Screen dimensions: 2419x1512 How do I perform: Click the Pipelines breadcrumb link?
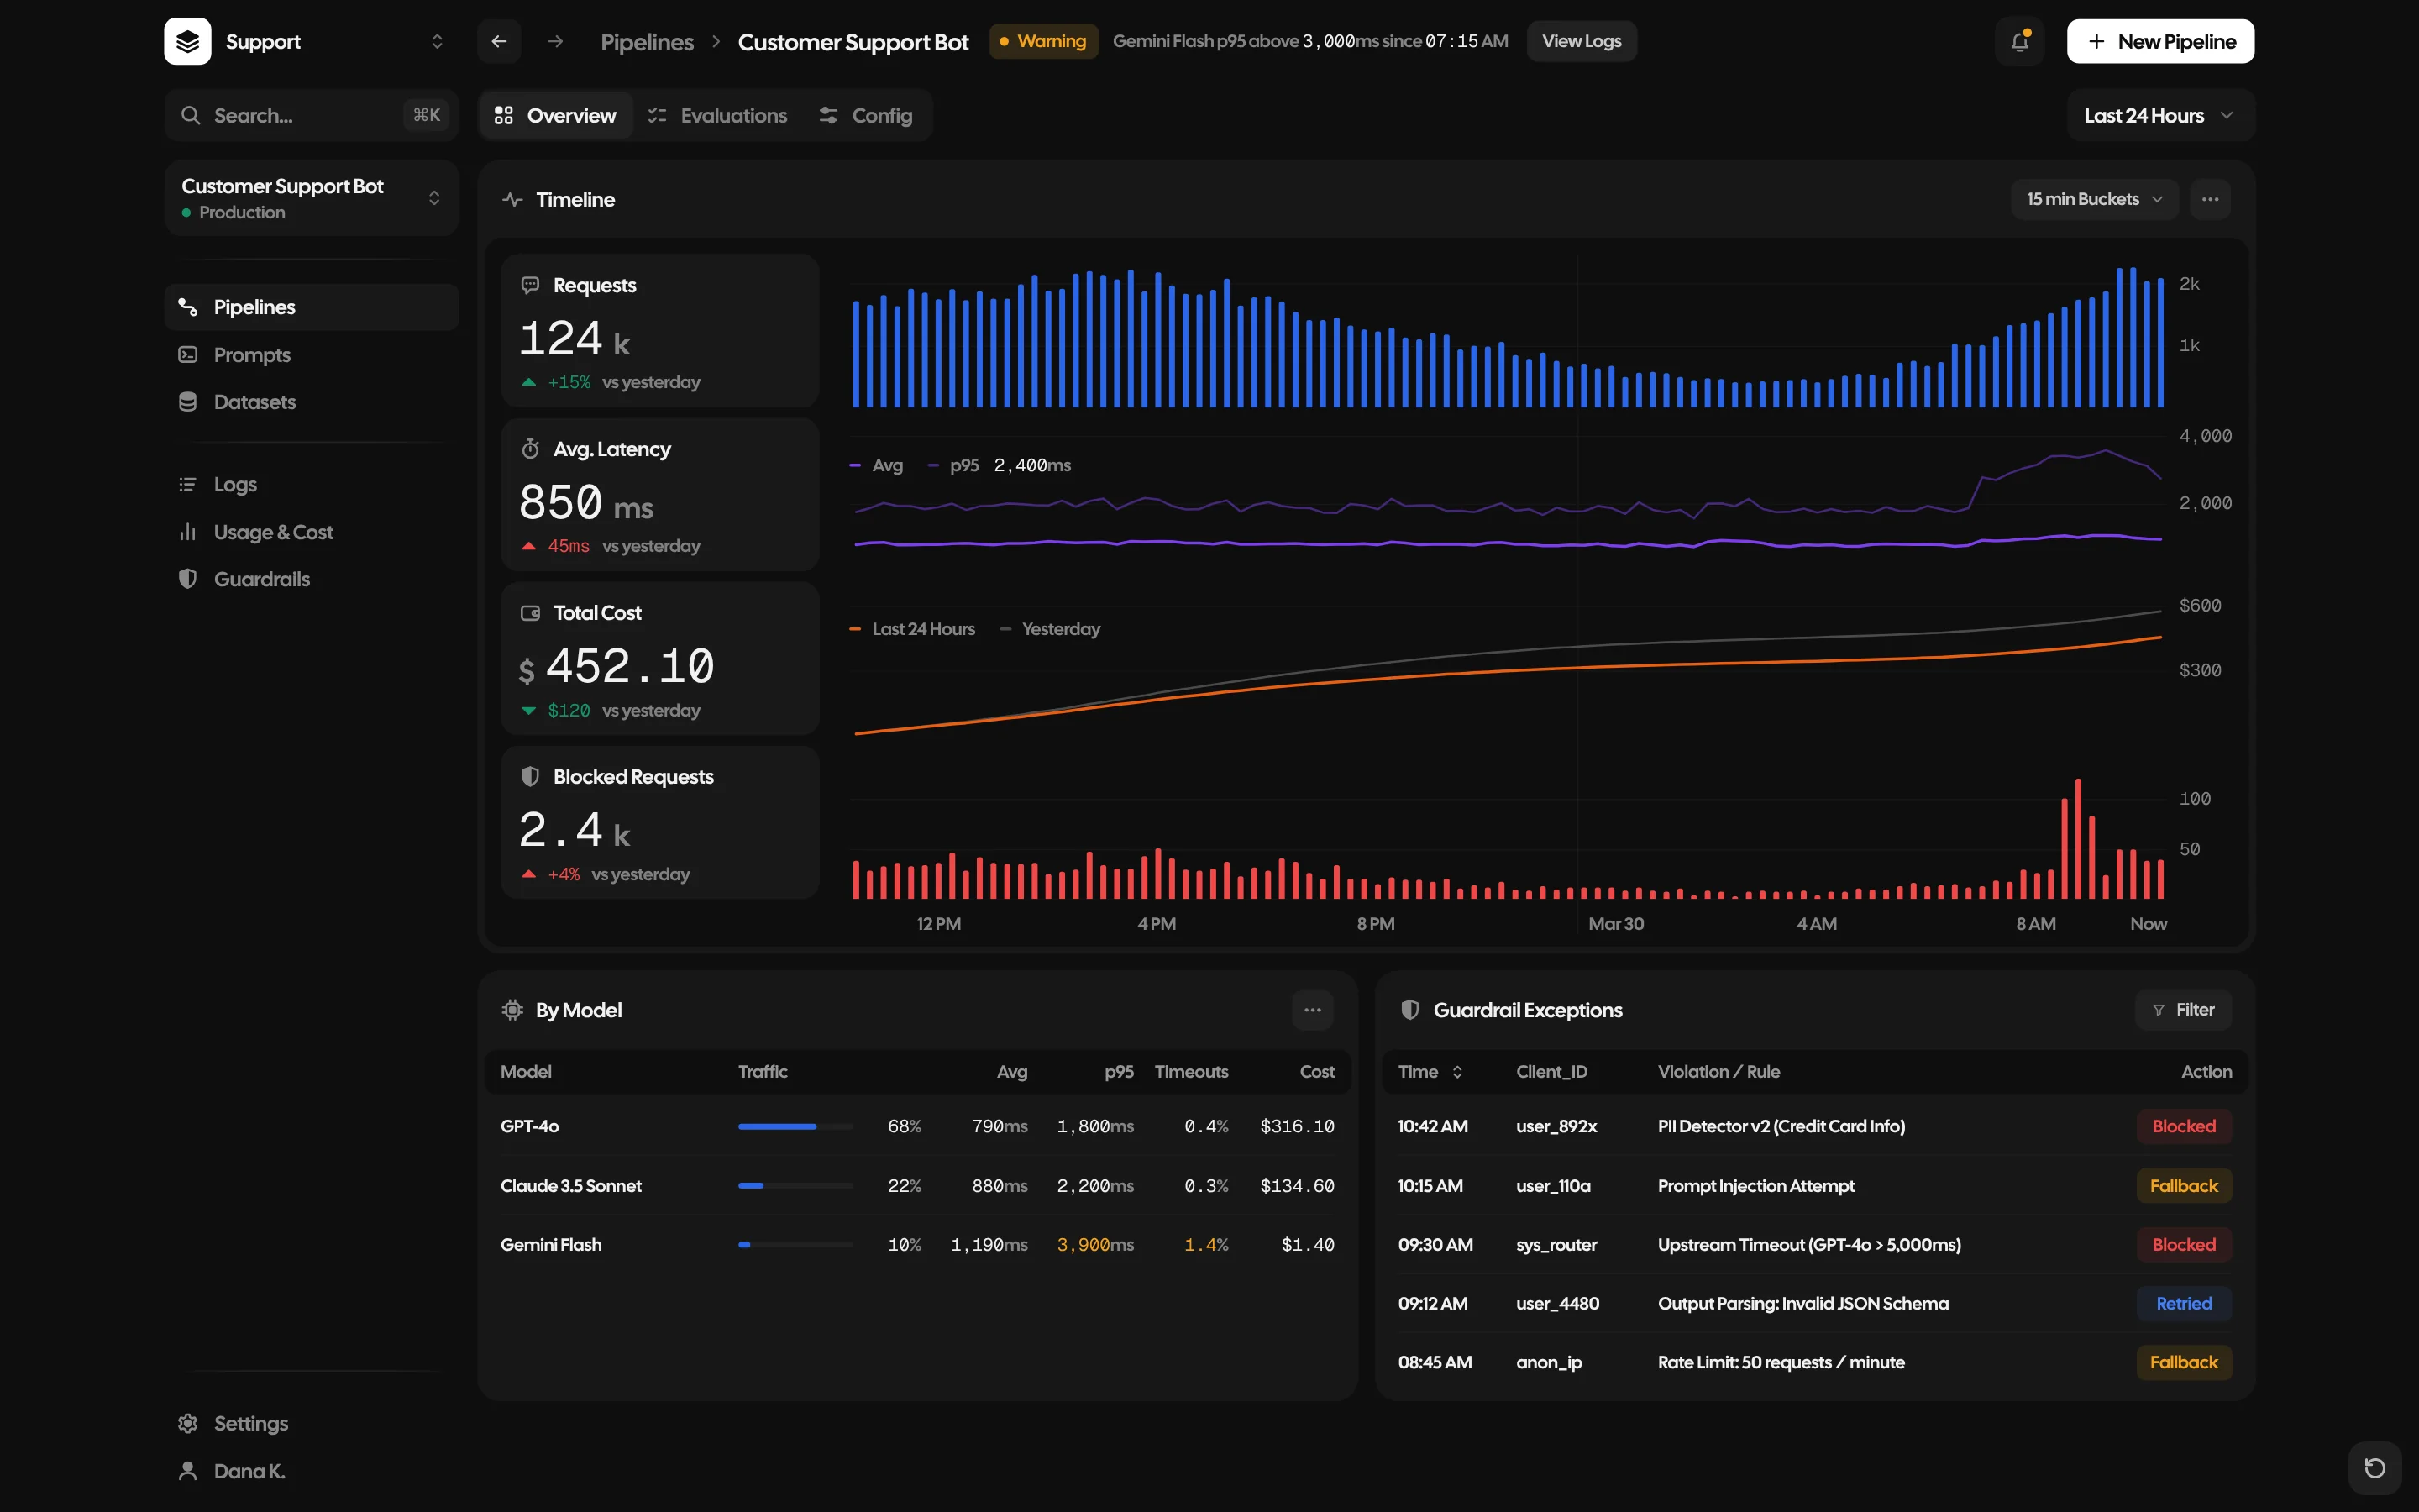tap(647, 42)
